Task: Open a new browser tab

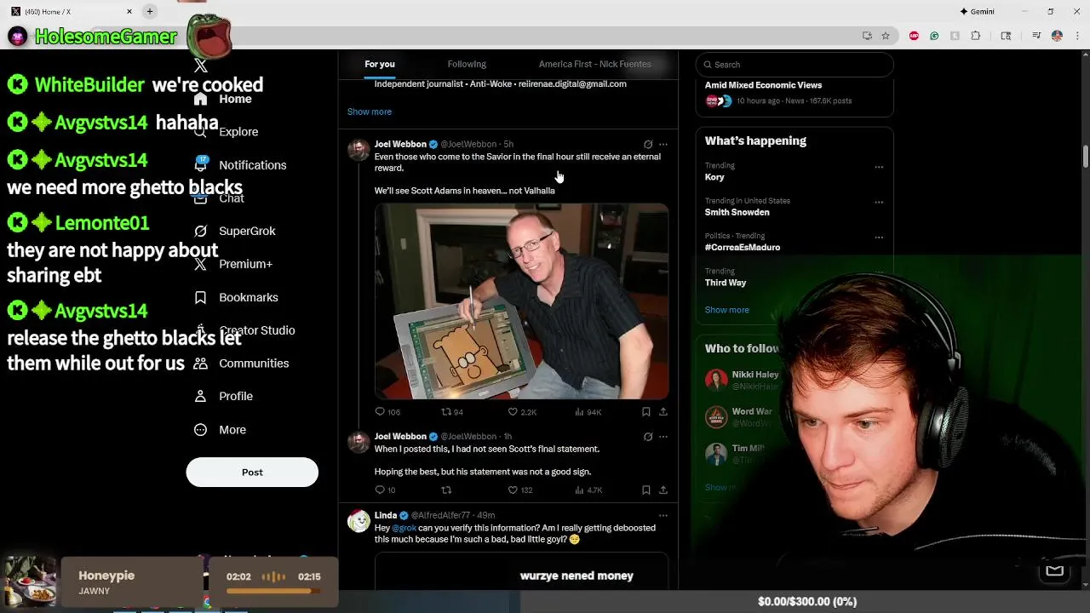Action: 150,11
